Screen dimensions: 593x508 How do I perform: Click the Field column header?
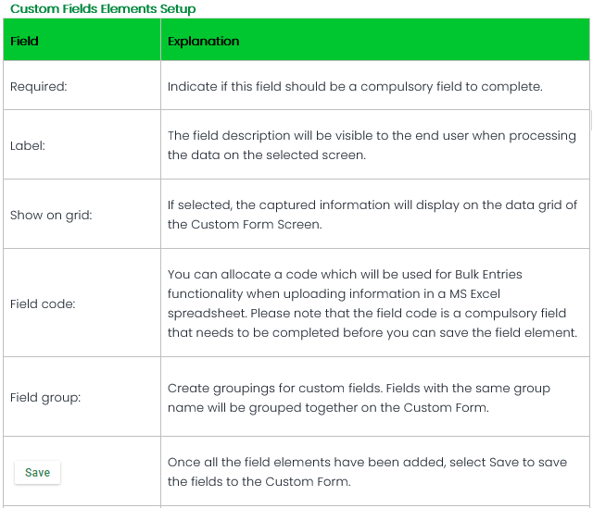(24, 42)
